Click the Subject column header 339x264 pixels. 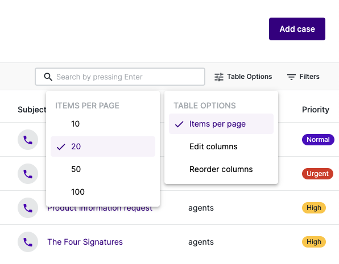point(32,110)
